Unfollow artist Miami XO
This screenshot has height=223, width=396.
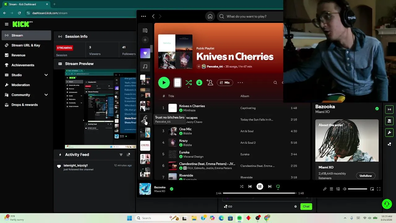click(x=365, y=176)
